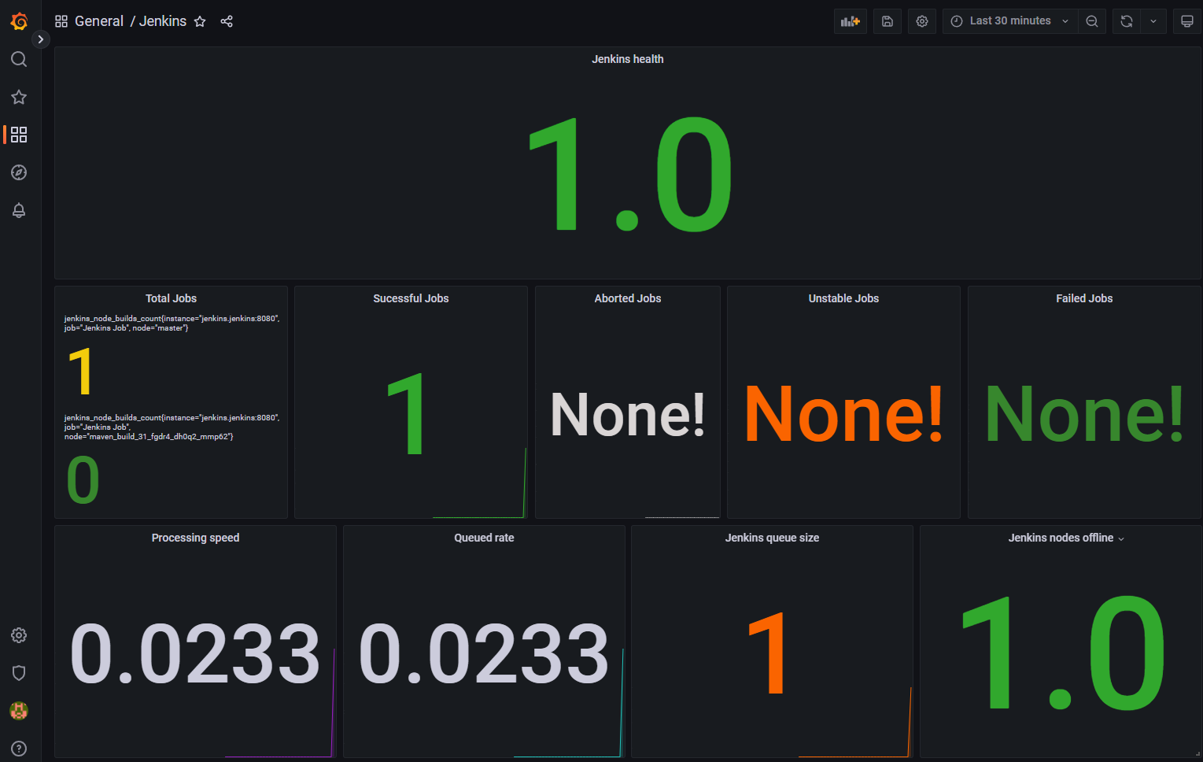The image size is (1203, 762).
Task: Click the dashboard grid icon beside General
Action: (61, 21)
